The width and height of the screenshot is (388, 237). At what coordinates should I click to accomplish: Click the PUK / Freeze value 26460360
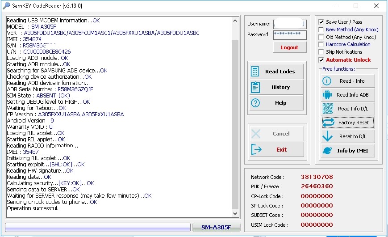click(x=317, y=186)
